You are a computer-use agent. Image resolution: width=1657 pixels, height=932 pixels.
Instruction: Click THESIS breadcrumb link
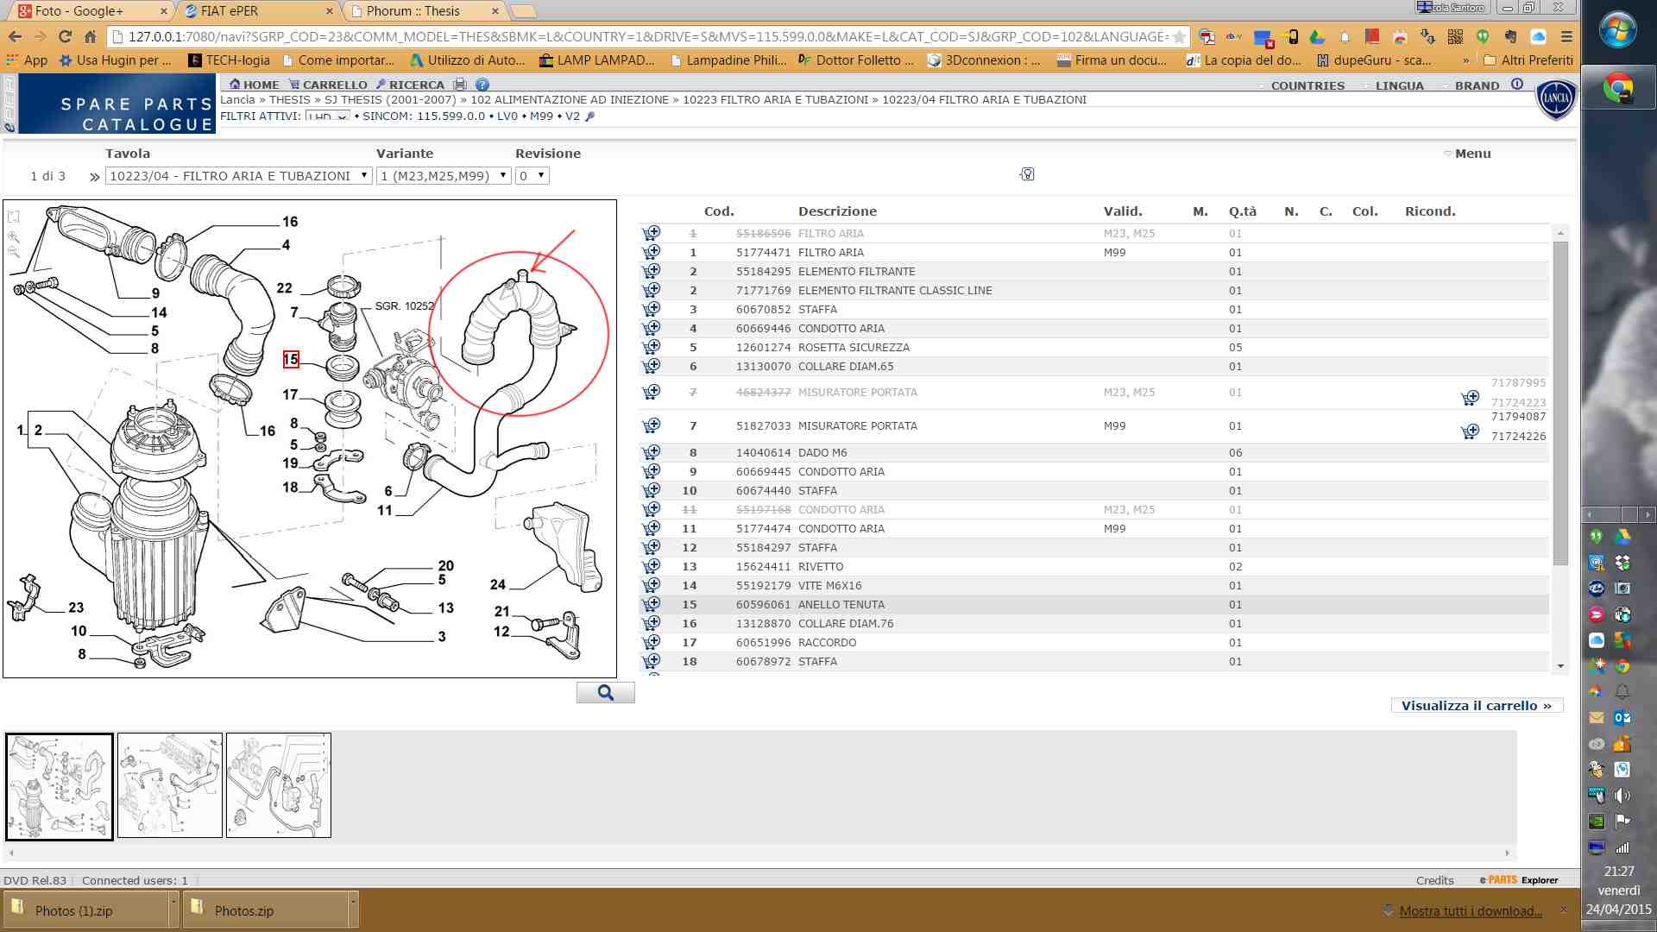[289, 100]
